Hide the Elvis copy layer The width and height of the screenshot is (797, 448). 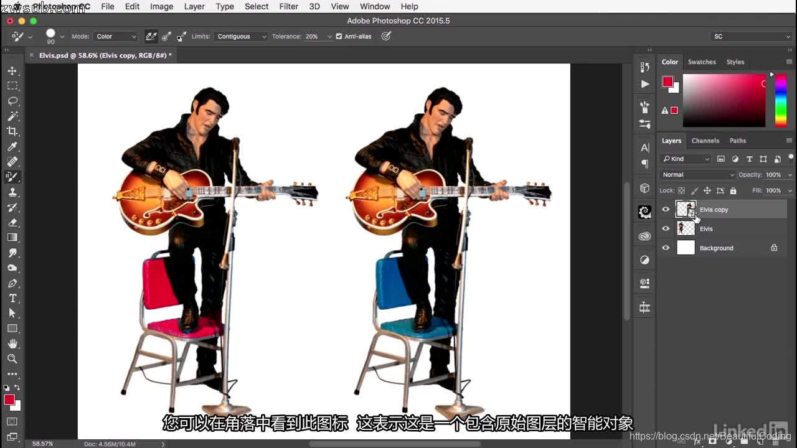(x=666, y=210)
